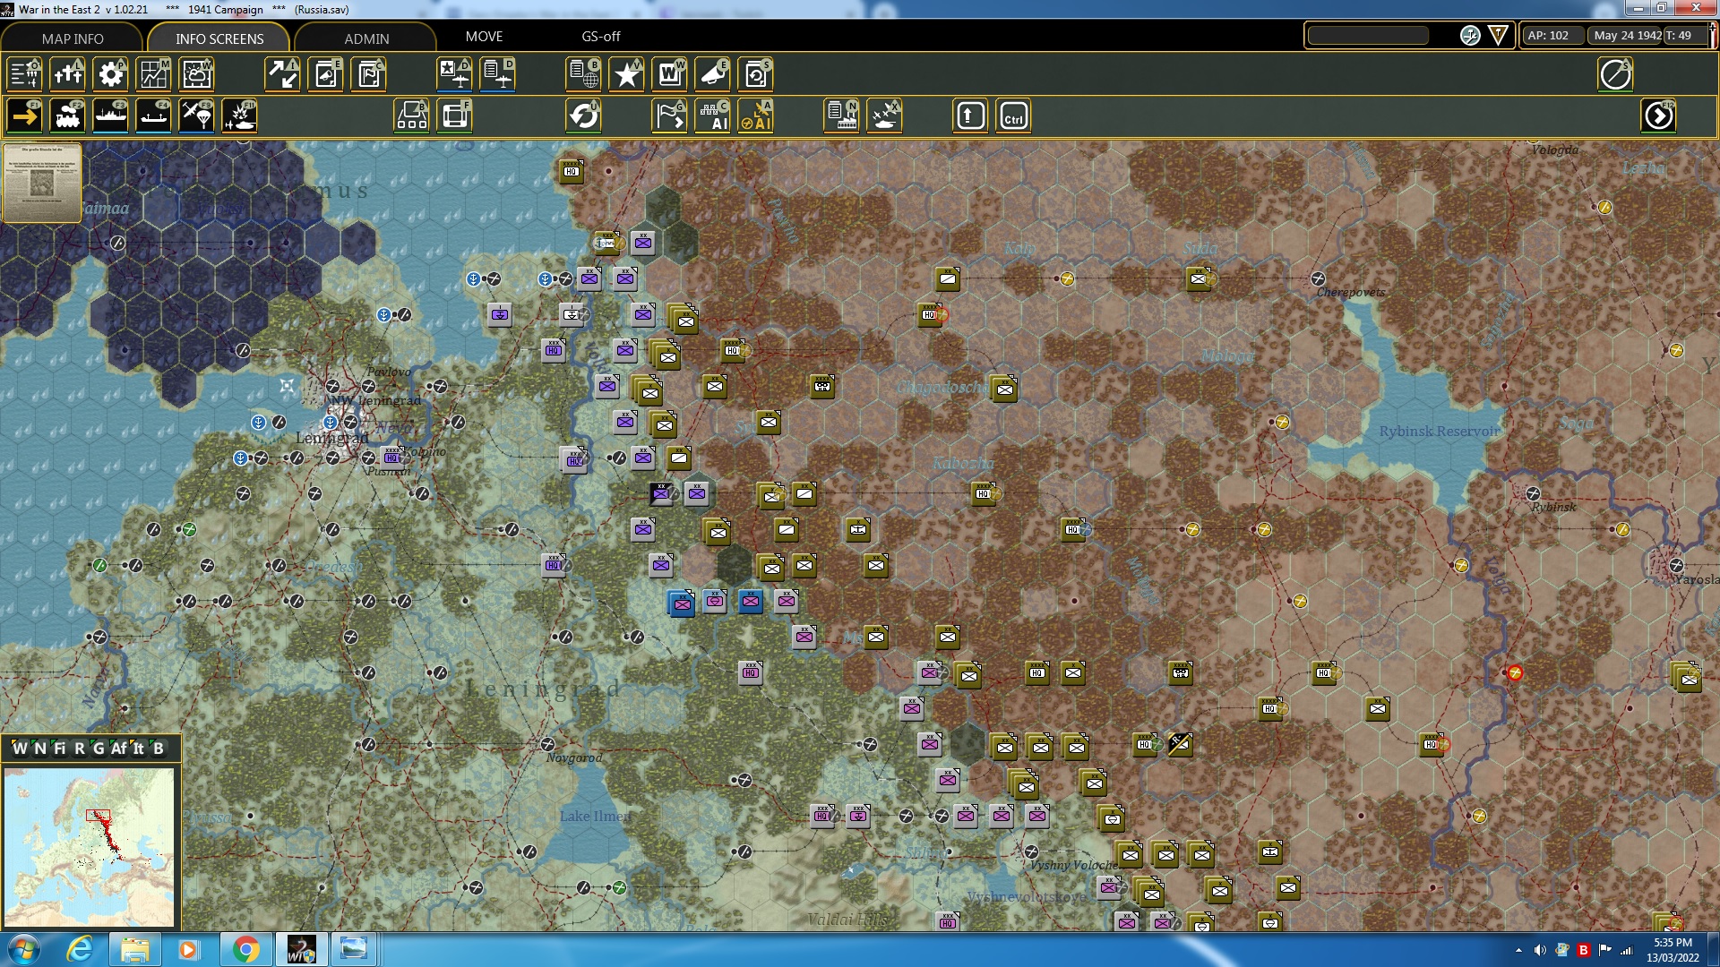Screen dimensions: 1720x967
Task: Open the W document icon
Action: point(670,74)
